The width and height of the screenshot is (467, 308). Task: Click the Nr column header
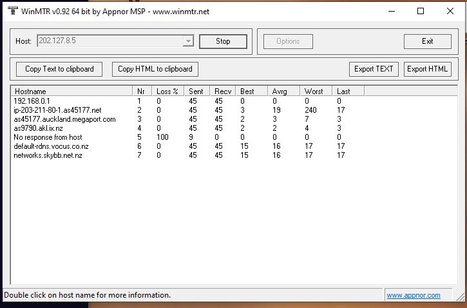pyautogui.click(x=142, y=91)
